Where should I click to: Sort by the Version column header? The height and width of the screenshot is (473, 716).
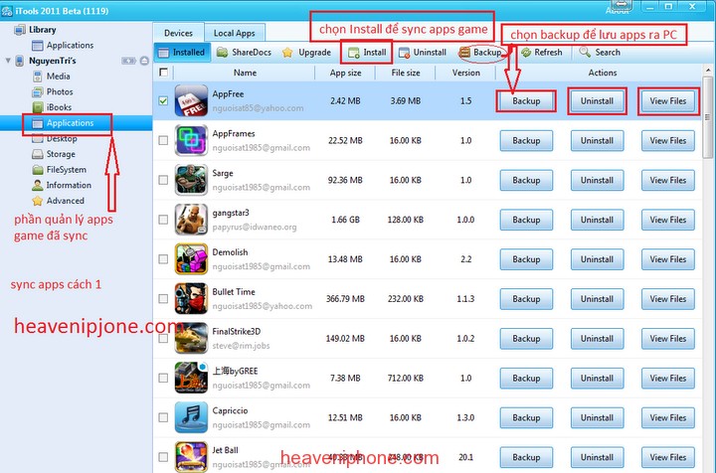465,73
